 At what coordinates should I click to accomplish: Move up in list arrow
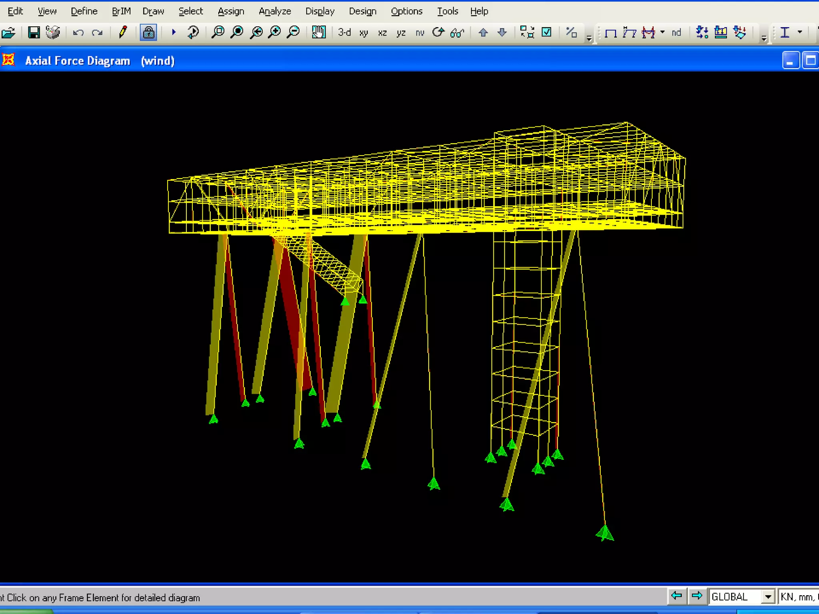(x=483, y=32)
